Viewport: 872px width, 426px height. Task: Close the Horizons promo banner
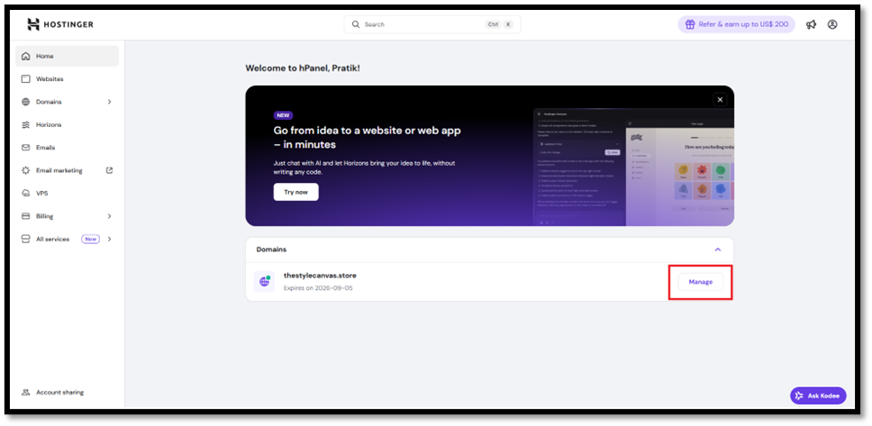pyautogui.click(x=720, y=100)
